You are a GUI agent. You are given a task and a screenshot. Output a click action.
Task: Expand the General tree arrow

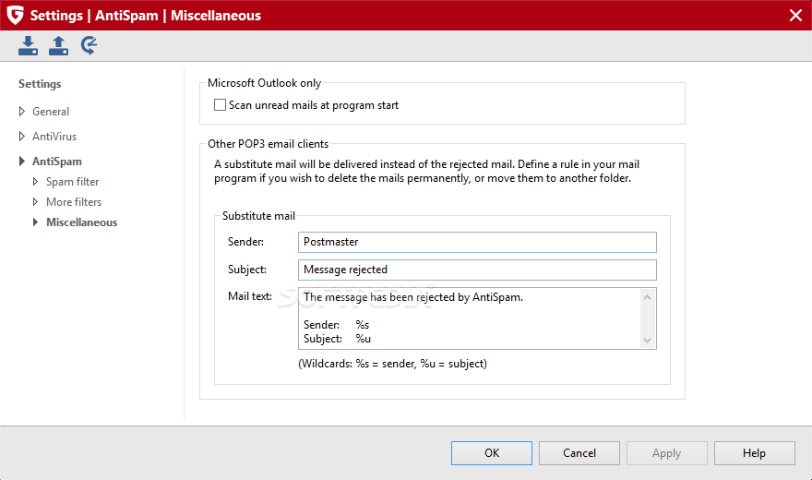[22, 112]
